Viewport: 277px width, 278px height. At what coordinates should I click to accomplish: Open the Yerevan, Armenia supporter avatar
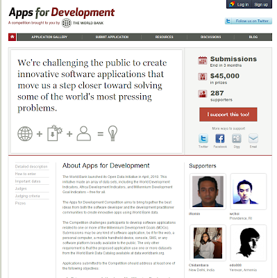coord(249,243)
